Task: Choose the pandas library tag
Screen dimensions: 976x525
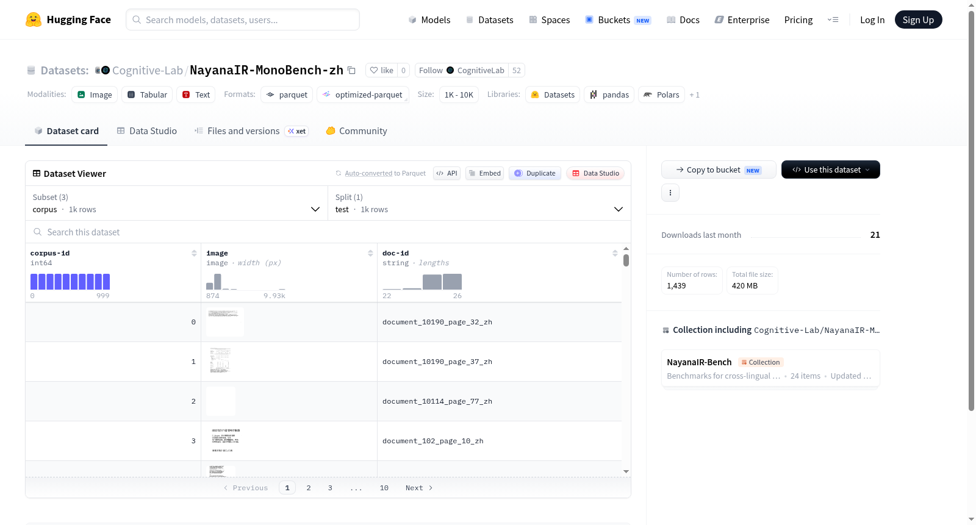Action: (x=609, y=95)
